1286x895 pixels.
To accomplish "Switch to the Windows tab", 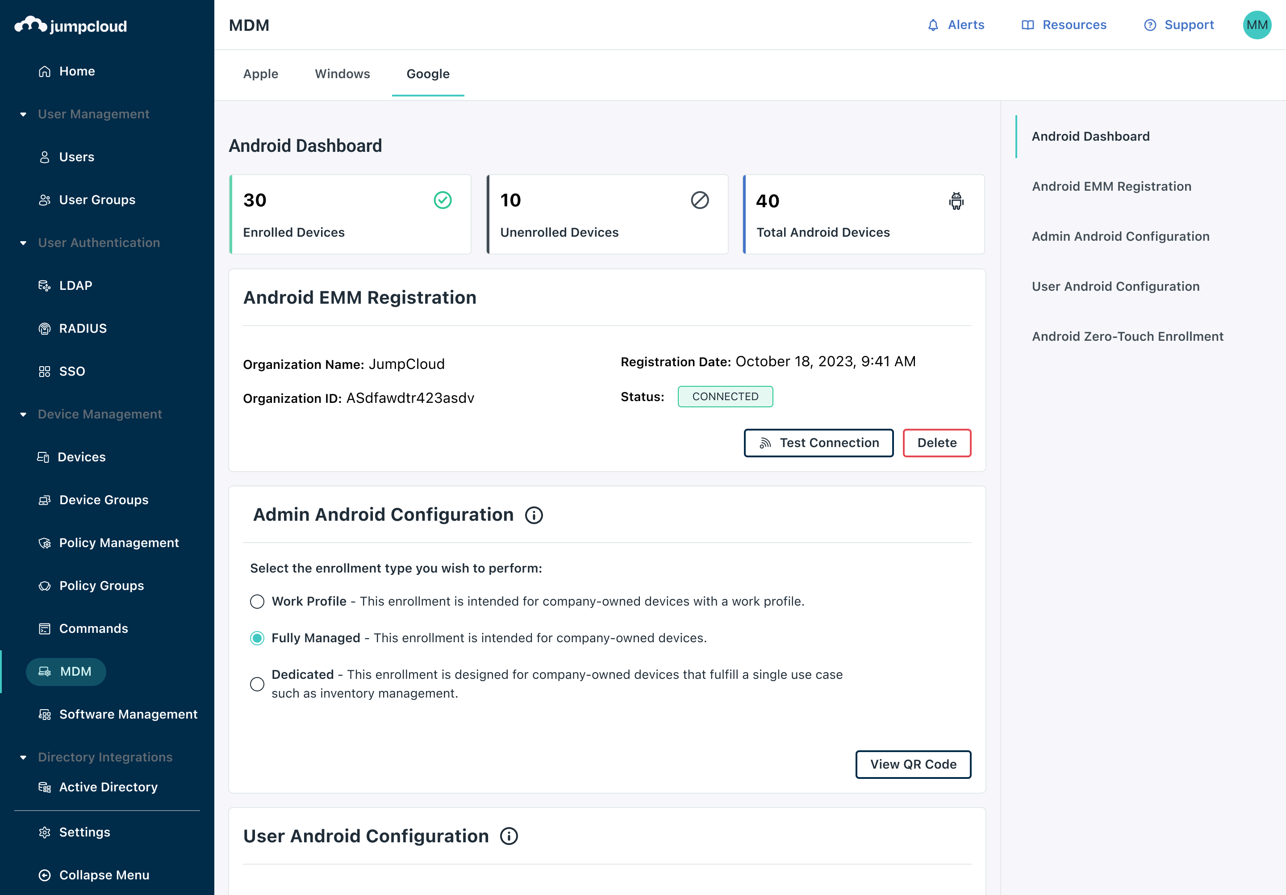I will coord(342,74).
